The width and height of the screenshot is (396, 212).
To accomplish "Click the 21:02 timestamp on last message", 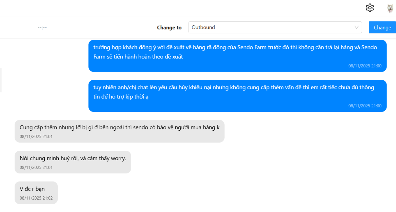I will pos(36,198).
